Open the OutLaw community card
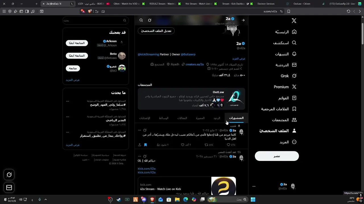The width and height of the screenshot is (364, 204). (x=191, y=99)
